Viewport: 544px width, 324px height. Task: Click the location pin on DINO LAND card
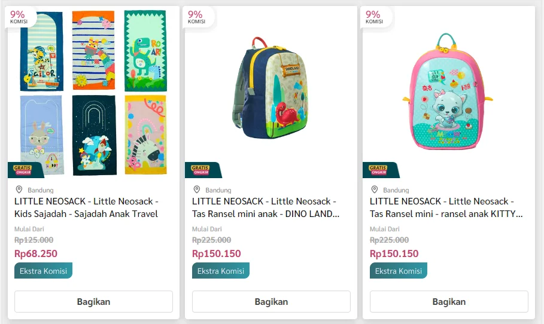pyautogui.click(x=196, y=190)
